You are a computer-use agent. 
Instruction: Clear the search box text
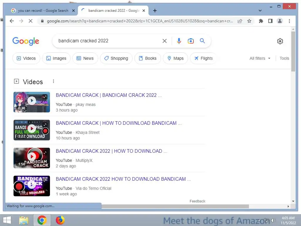[x=165, y=41]
